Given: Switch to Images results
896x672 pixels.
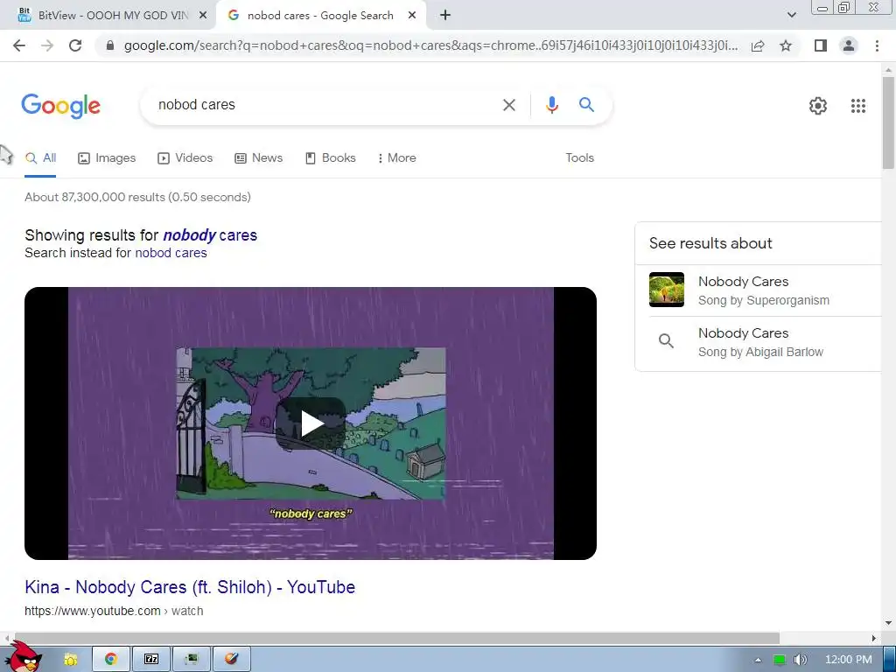Looking at the screenshot, I should pos(107,158).
